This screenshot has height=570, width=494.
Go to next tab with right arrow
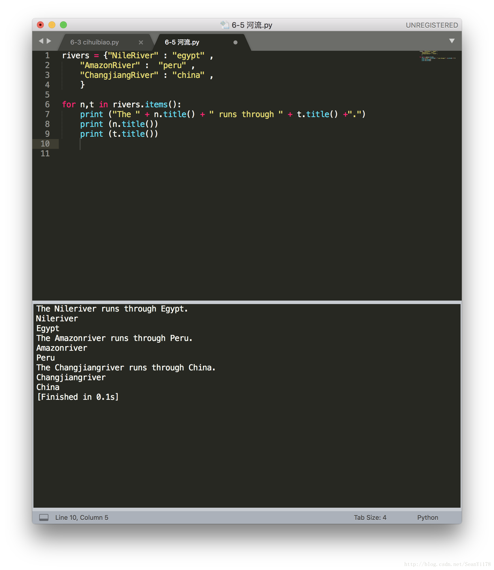49,41
